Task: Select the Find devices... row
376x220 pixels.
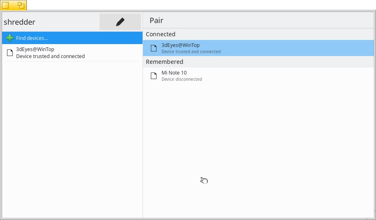Action: [72, 38]
